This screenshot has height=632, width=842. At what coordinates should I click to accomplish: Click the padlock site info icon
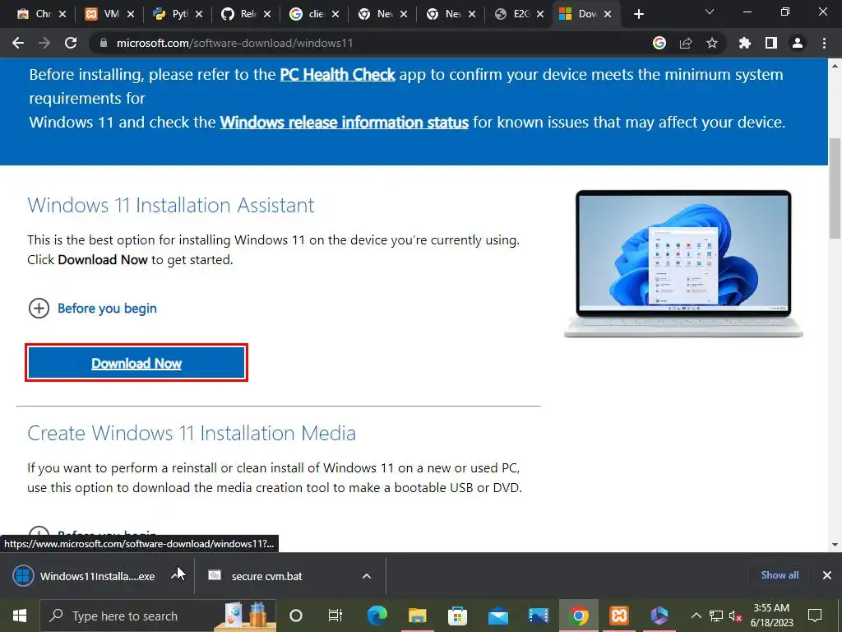click(x=103, y=43)
